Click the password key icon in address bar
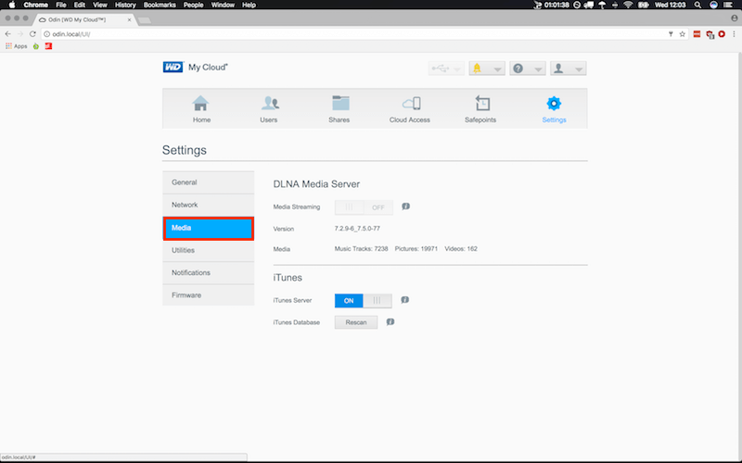This screenshot has height=463, width=742. click(671, 34)
